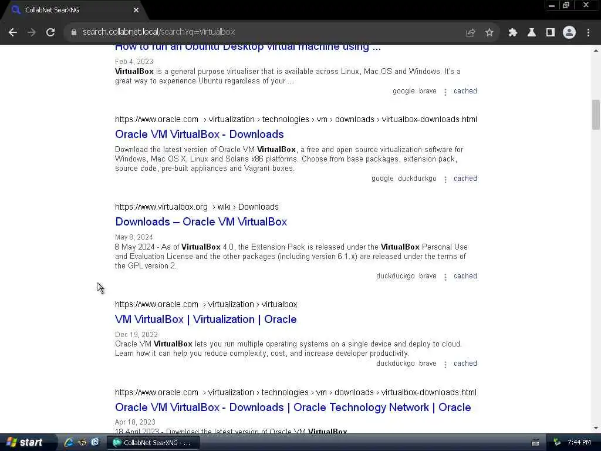The height and width of the screenshot is (451, 601).
Task: Click 'duckduckgo' label under Oracle Downloads result
Action: 417,179
